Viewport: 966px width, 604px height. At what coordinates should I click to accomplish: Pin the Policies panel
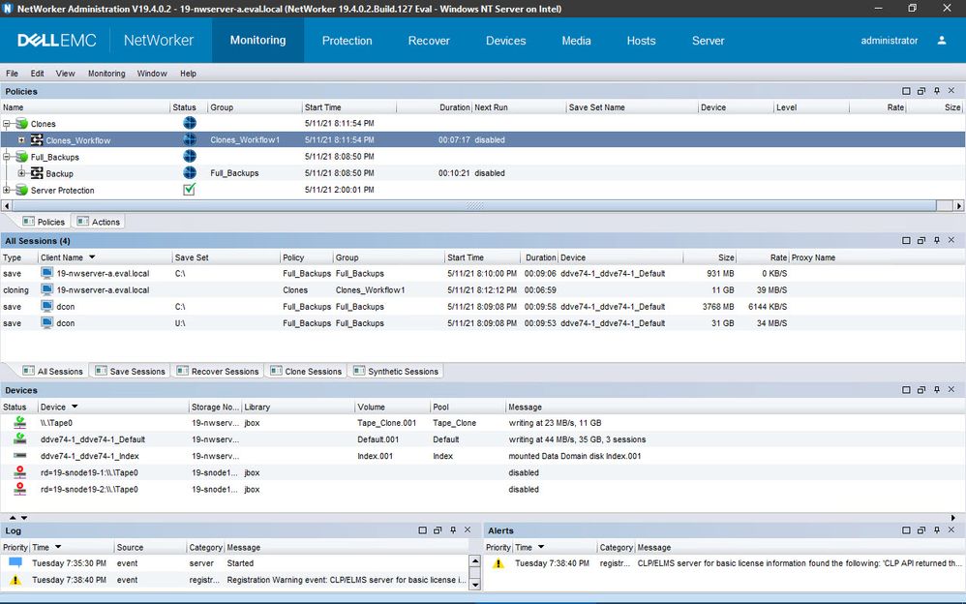point(936,91)
